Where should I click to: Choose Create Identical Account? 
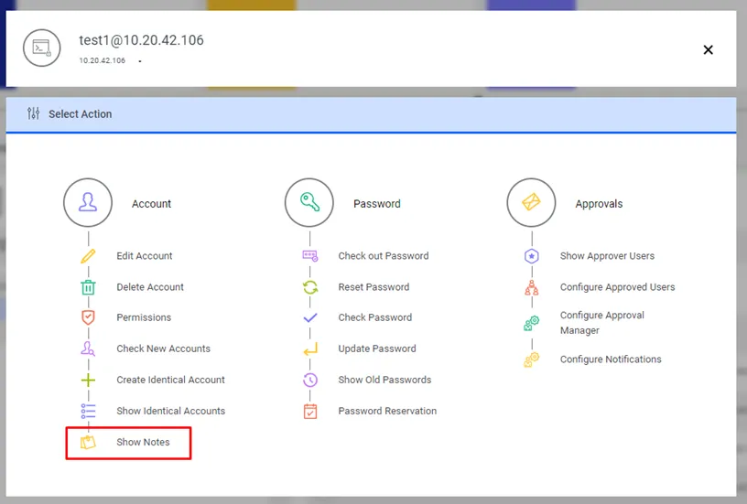(x=170, y=380)
